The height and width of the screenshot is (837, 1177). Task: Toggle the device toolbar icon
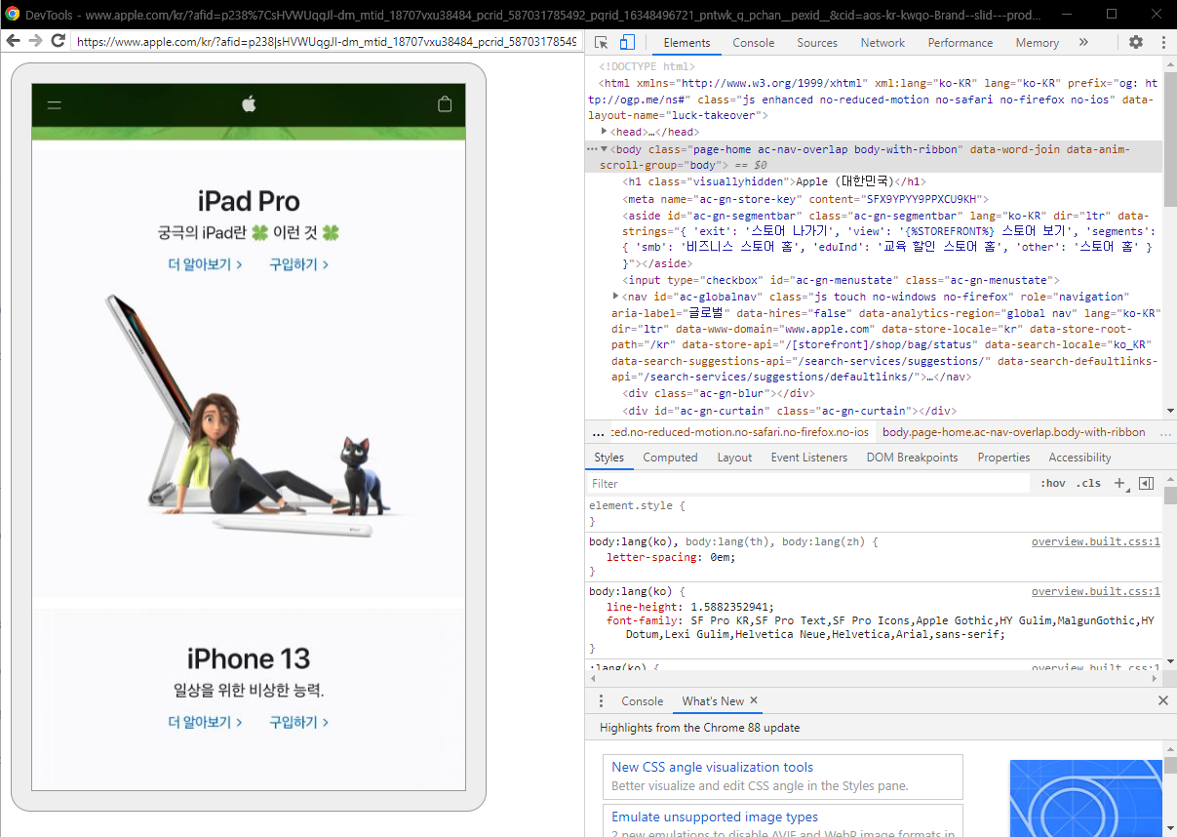(x=627, y=43)
